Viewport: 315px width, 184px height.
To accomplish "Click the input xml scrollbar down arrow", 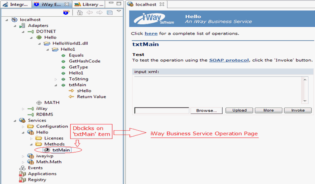I will pos(305,101).
